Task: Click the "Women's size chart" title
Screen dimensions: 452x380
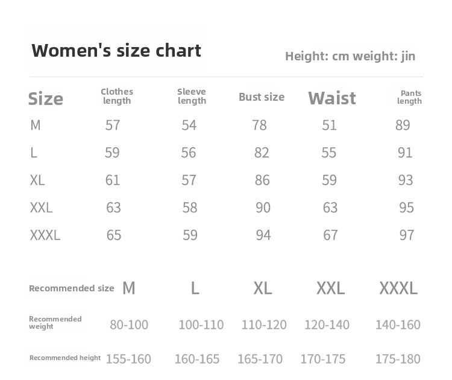Action: (116, 50)
